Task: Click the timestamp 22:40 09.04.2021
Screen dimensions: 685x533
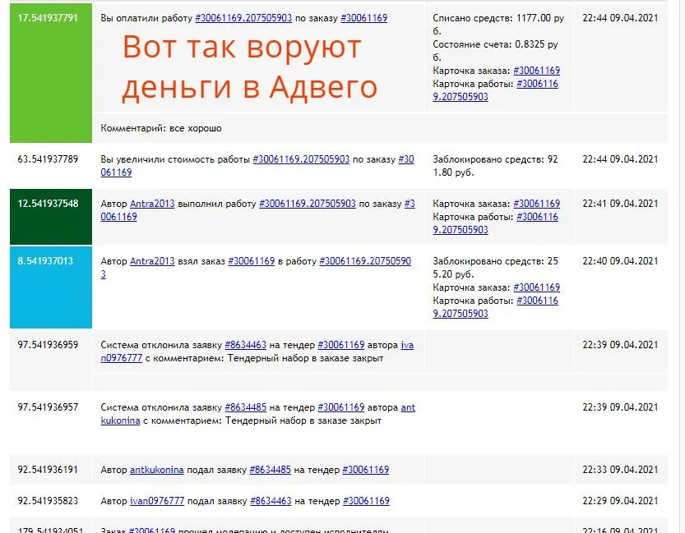Action: pyautogui.click(x=620, y=261)
